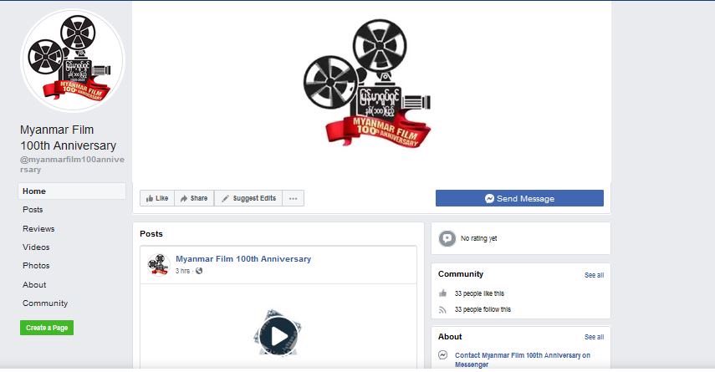Open Suggest Edits with the pencil icon
Image resolution: width=715 pixels, height=372 pixels.
248,198
